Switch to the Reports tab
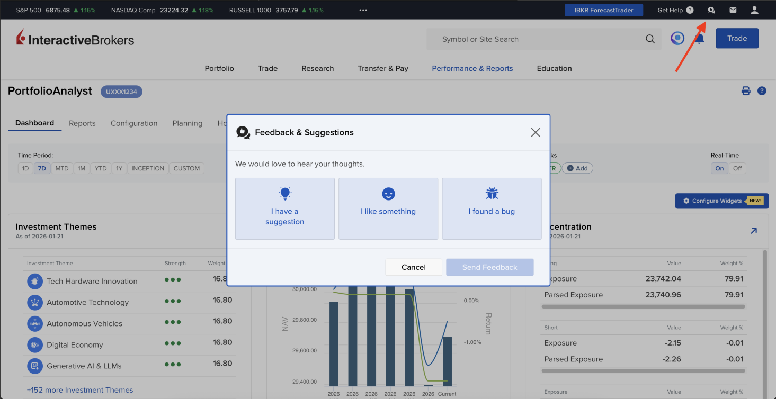The height and width of the screenshot is (399, 776). 82,123
